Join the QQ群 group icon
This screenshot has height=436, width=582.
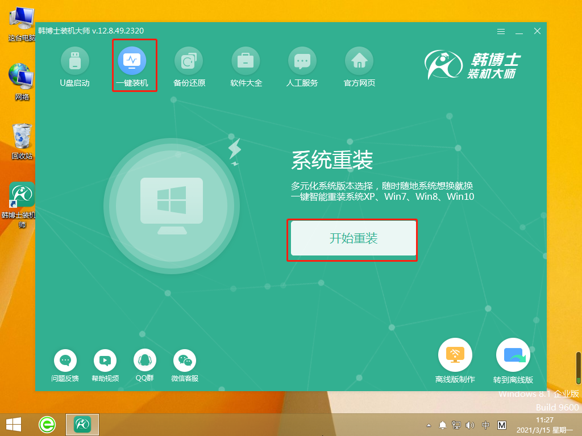coord(145,361)
